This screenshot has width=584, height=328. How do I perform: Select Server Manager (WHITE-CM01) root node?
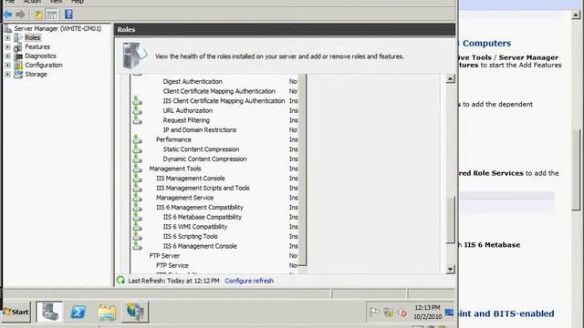point(57,28)
